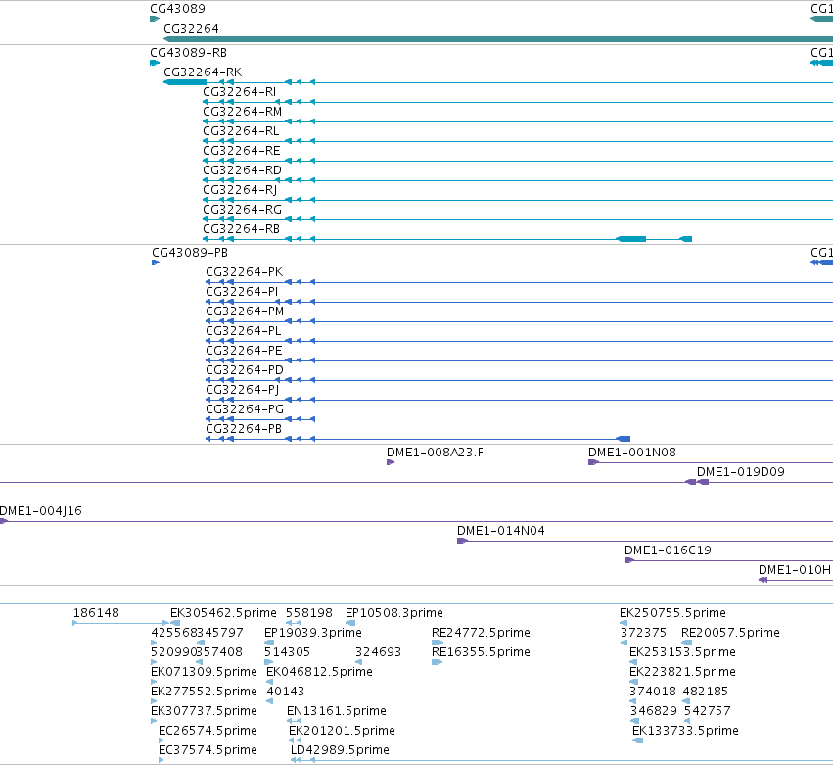833x765 pixels.
Task: Select EST 482185
Action: (x=706, y=692)
